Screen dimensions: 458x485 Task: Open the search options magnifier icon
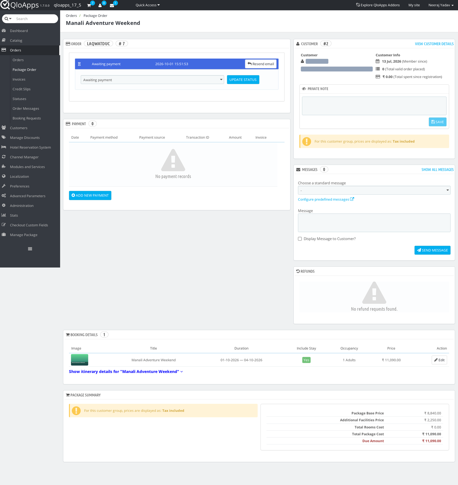8,19
